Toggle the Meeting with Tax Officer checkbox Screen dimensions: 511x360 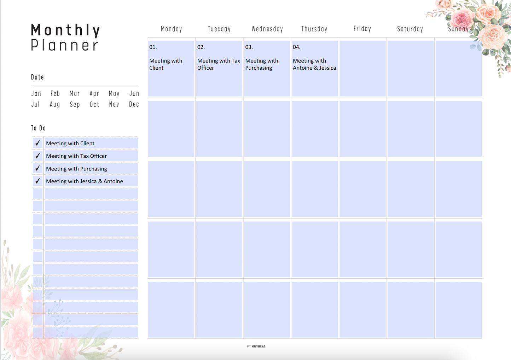[37, 156]
